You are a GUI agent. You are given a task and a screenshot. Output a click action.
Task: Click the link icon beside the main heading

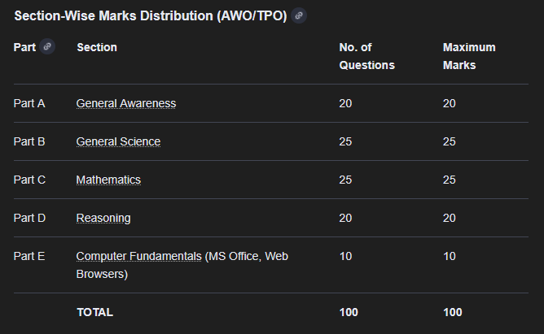[x=299, y=15]
